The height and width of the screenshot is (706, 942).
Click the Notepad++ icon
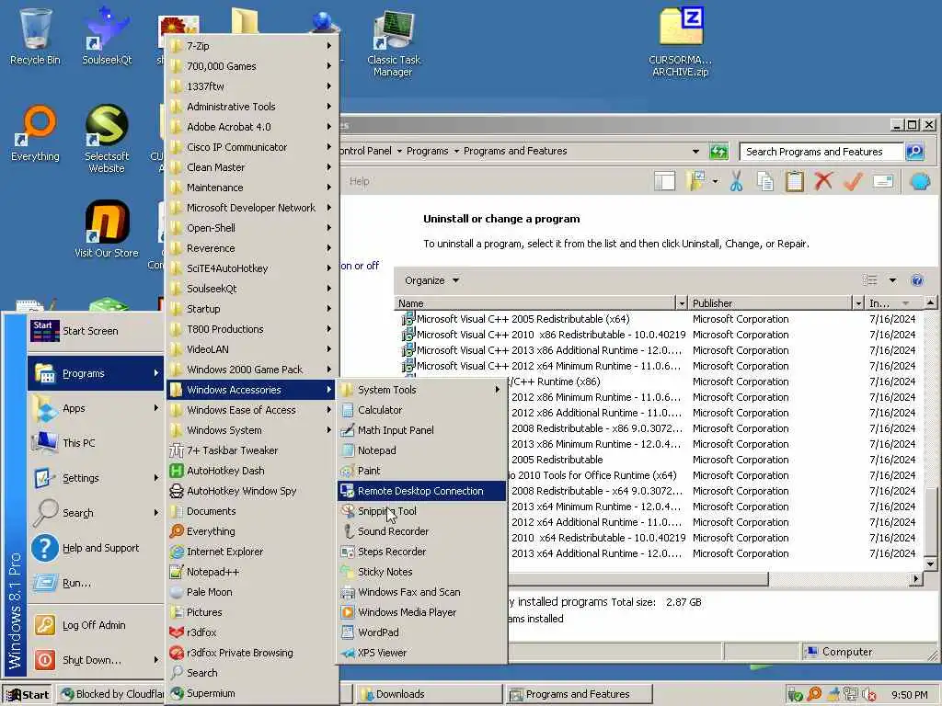tap(176, 572)
